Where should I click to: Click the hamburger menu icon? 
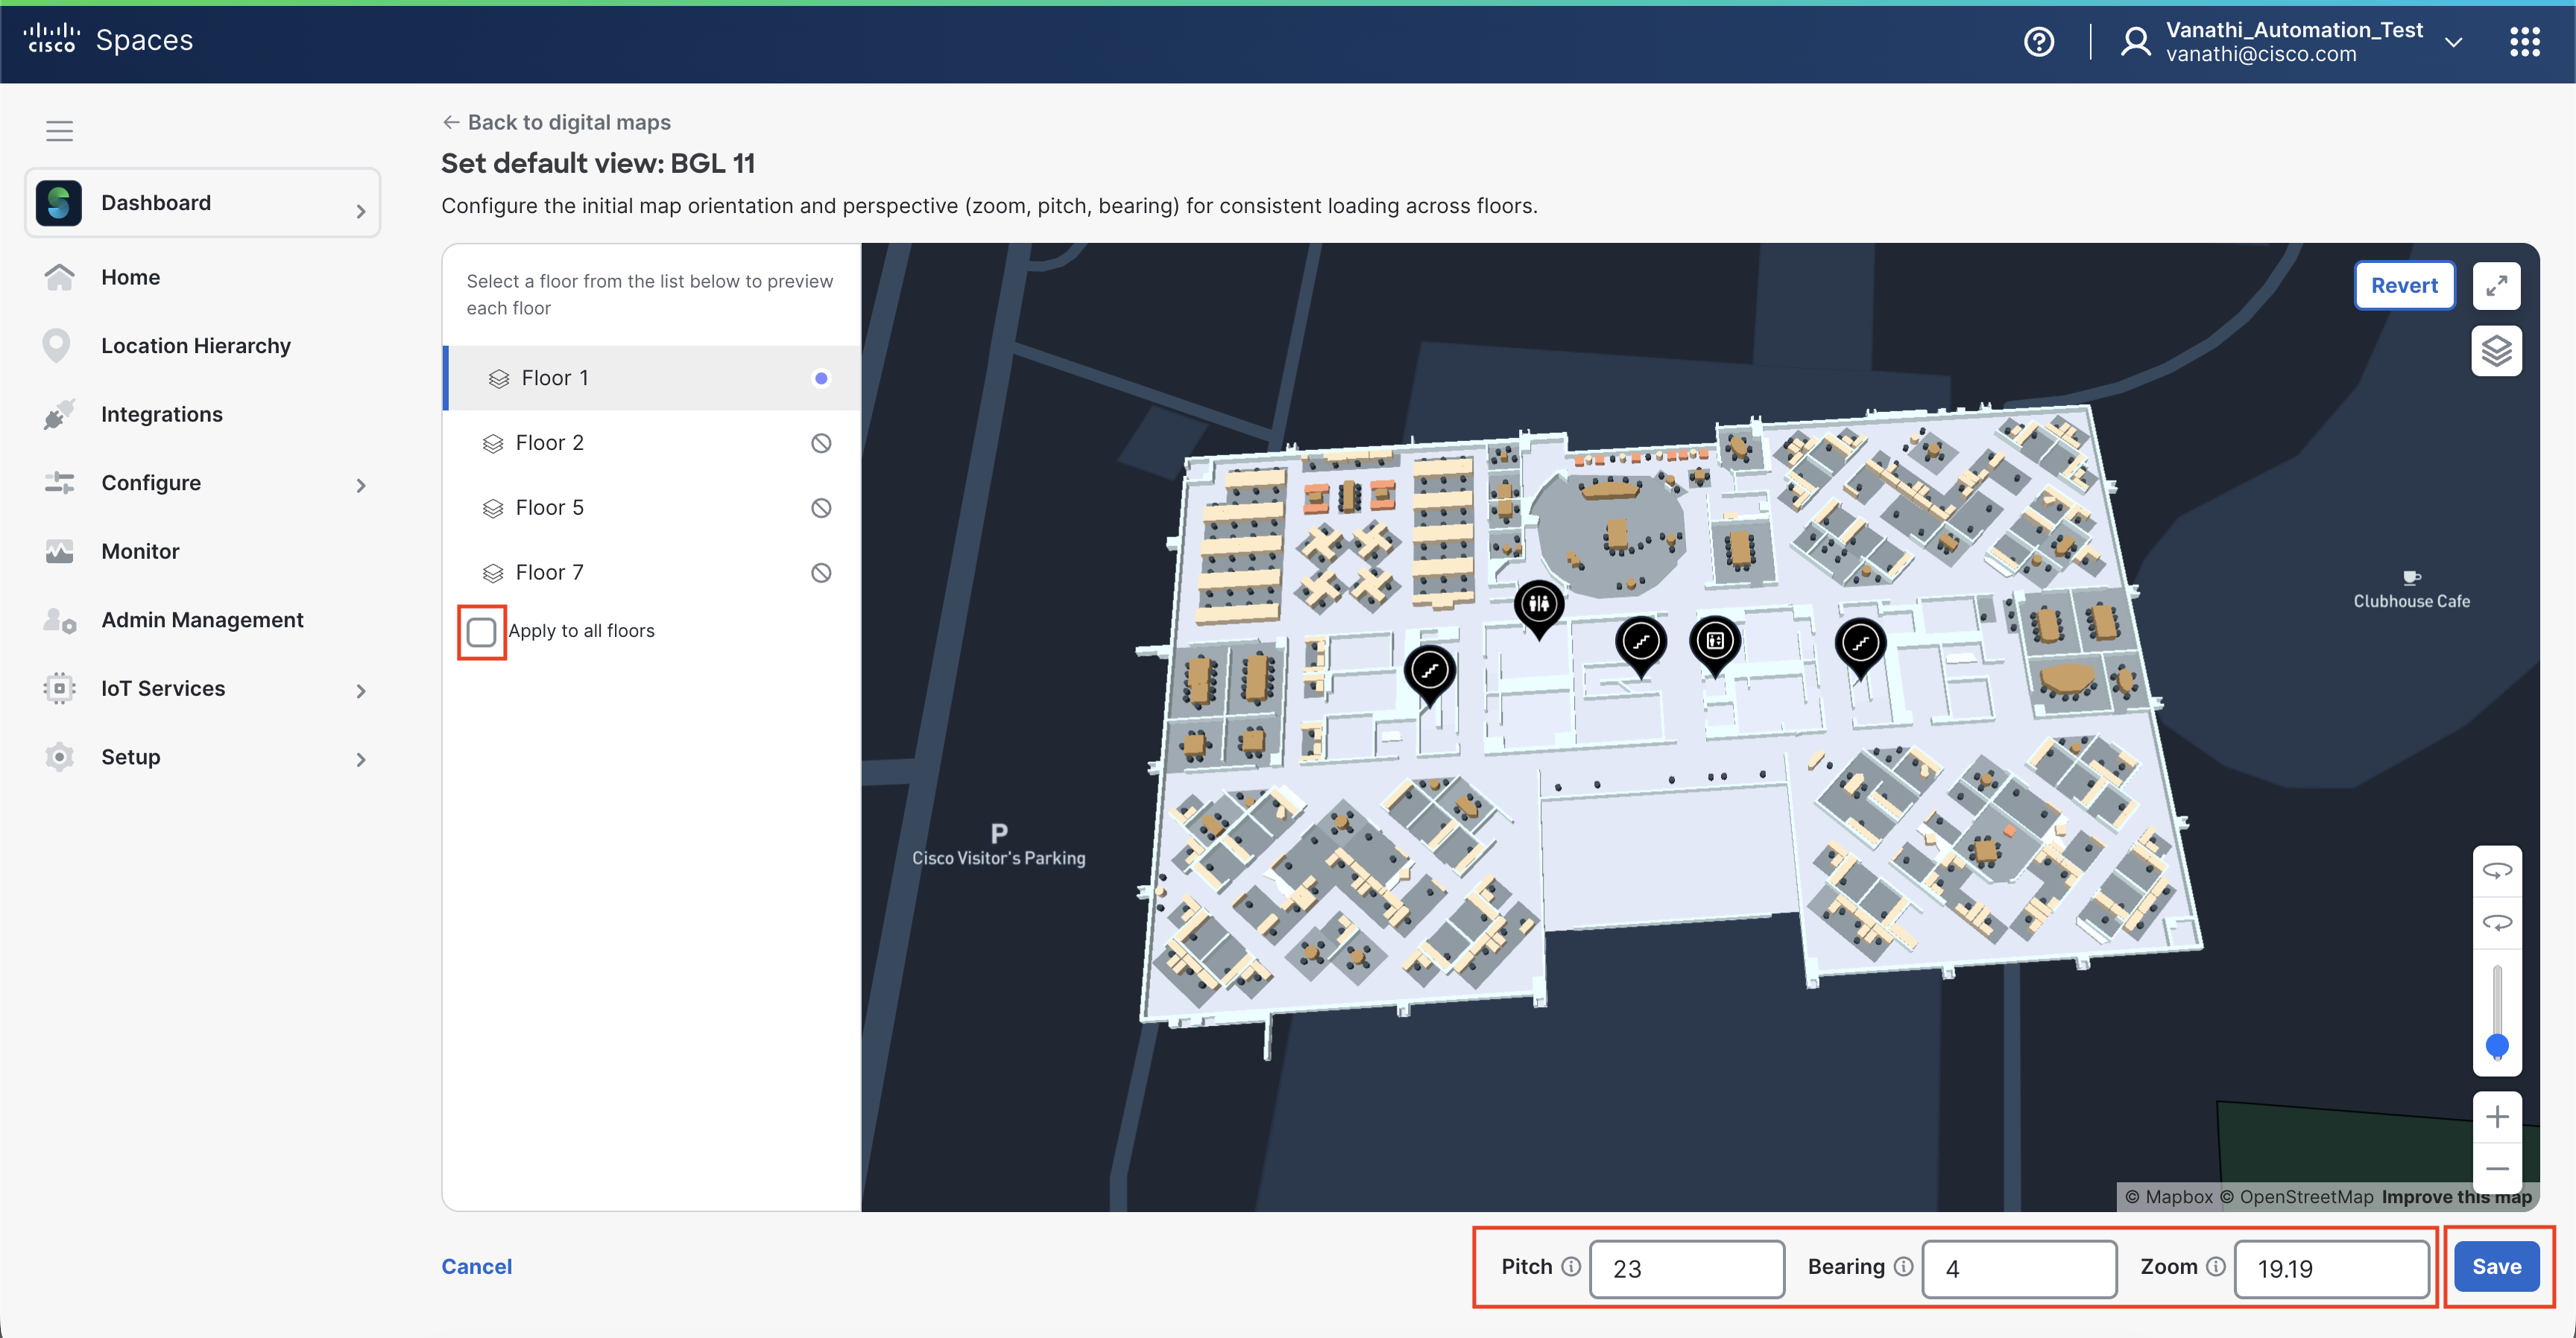point(59,131)
